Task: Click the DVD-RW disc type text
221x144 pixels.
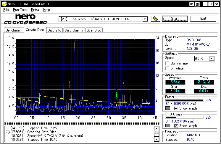Action: click(194, 40)
